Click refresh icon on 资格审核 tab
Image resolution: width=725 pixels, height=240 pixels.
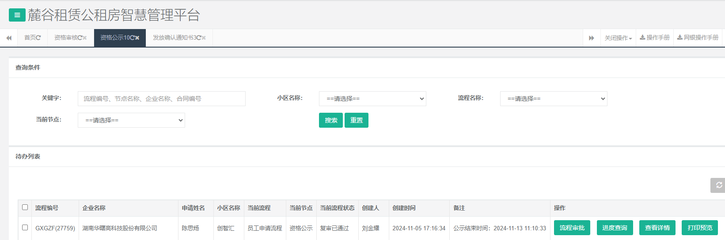pos(80,38)
